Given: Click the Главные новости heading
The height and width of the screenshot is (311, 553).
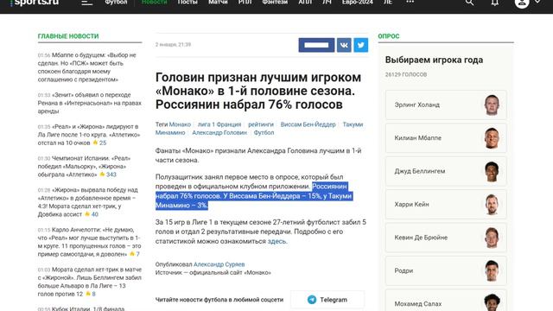Looking at the screenshot, I should click(x=68, y=36).
